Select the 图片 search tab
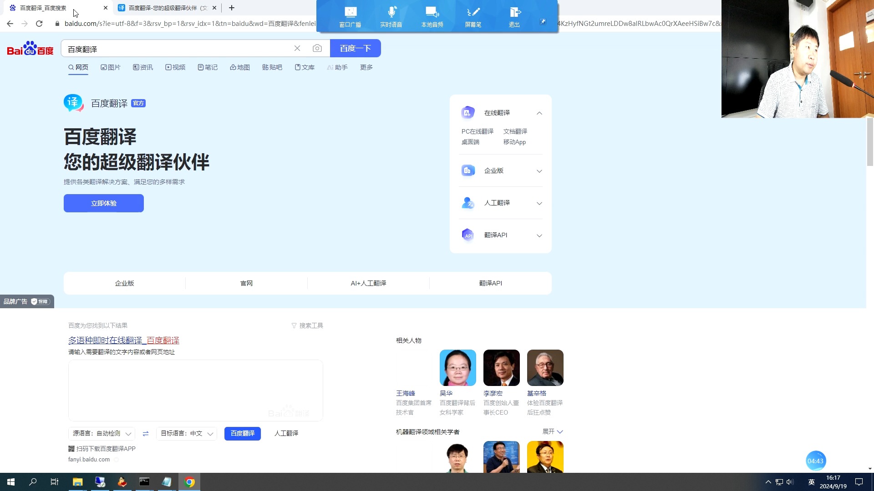 point(111,67)
